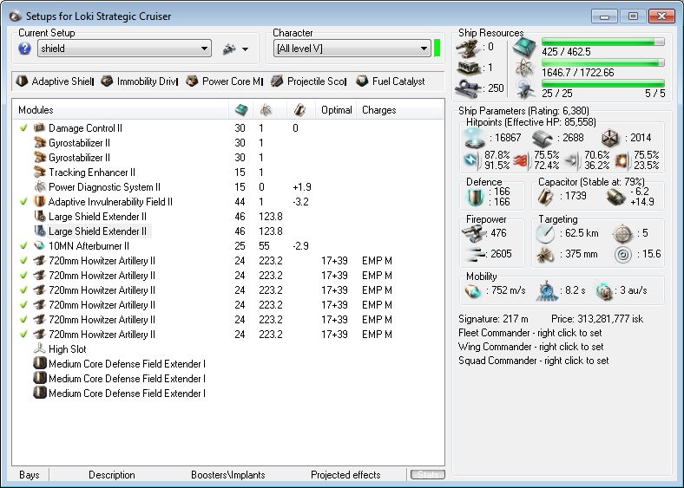Click the green character status swatch
This screenshot has height=488, width=684.
tap(437, 48)
